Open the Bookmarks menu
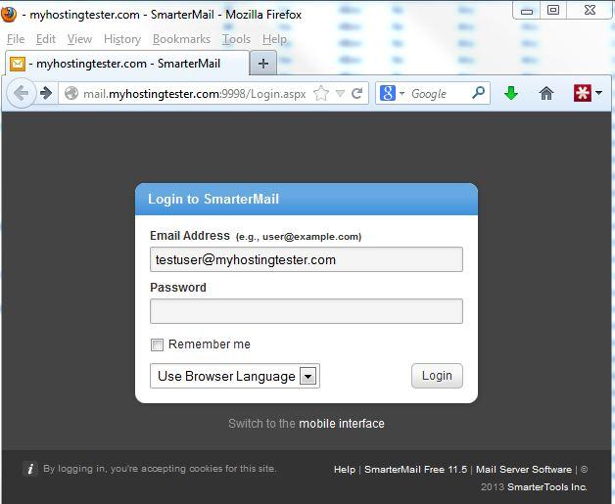This screenshot has width=615, height=504. pyautogui.click(x=181, y=39)
